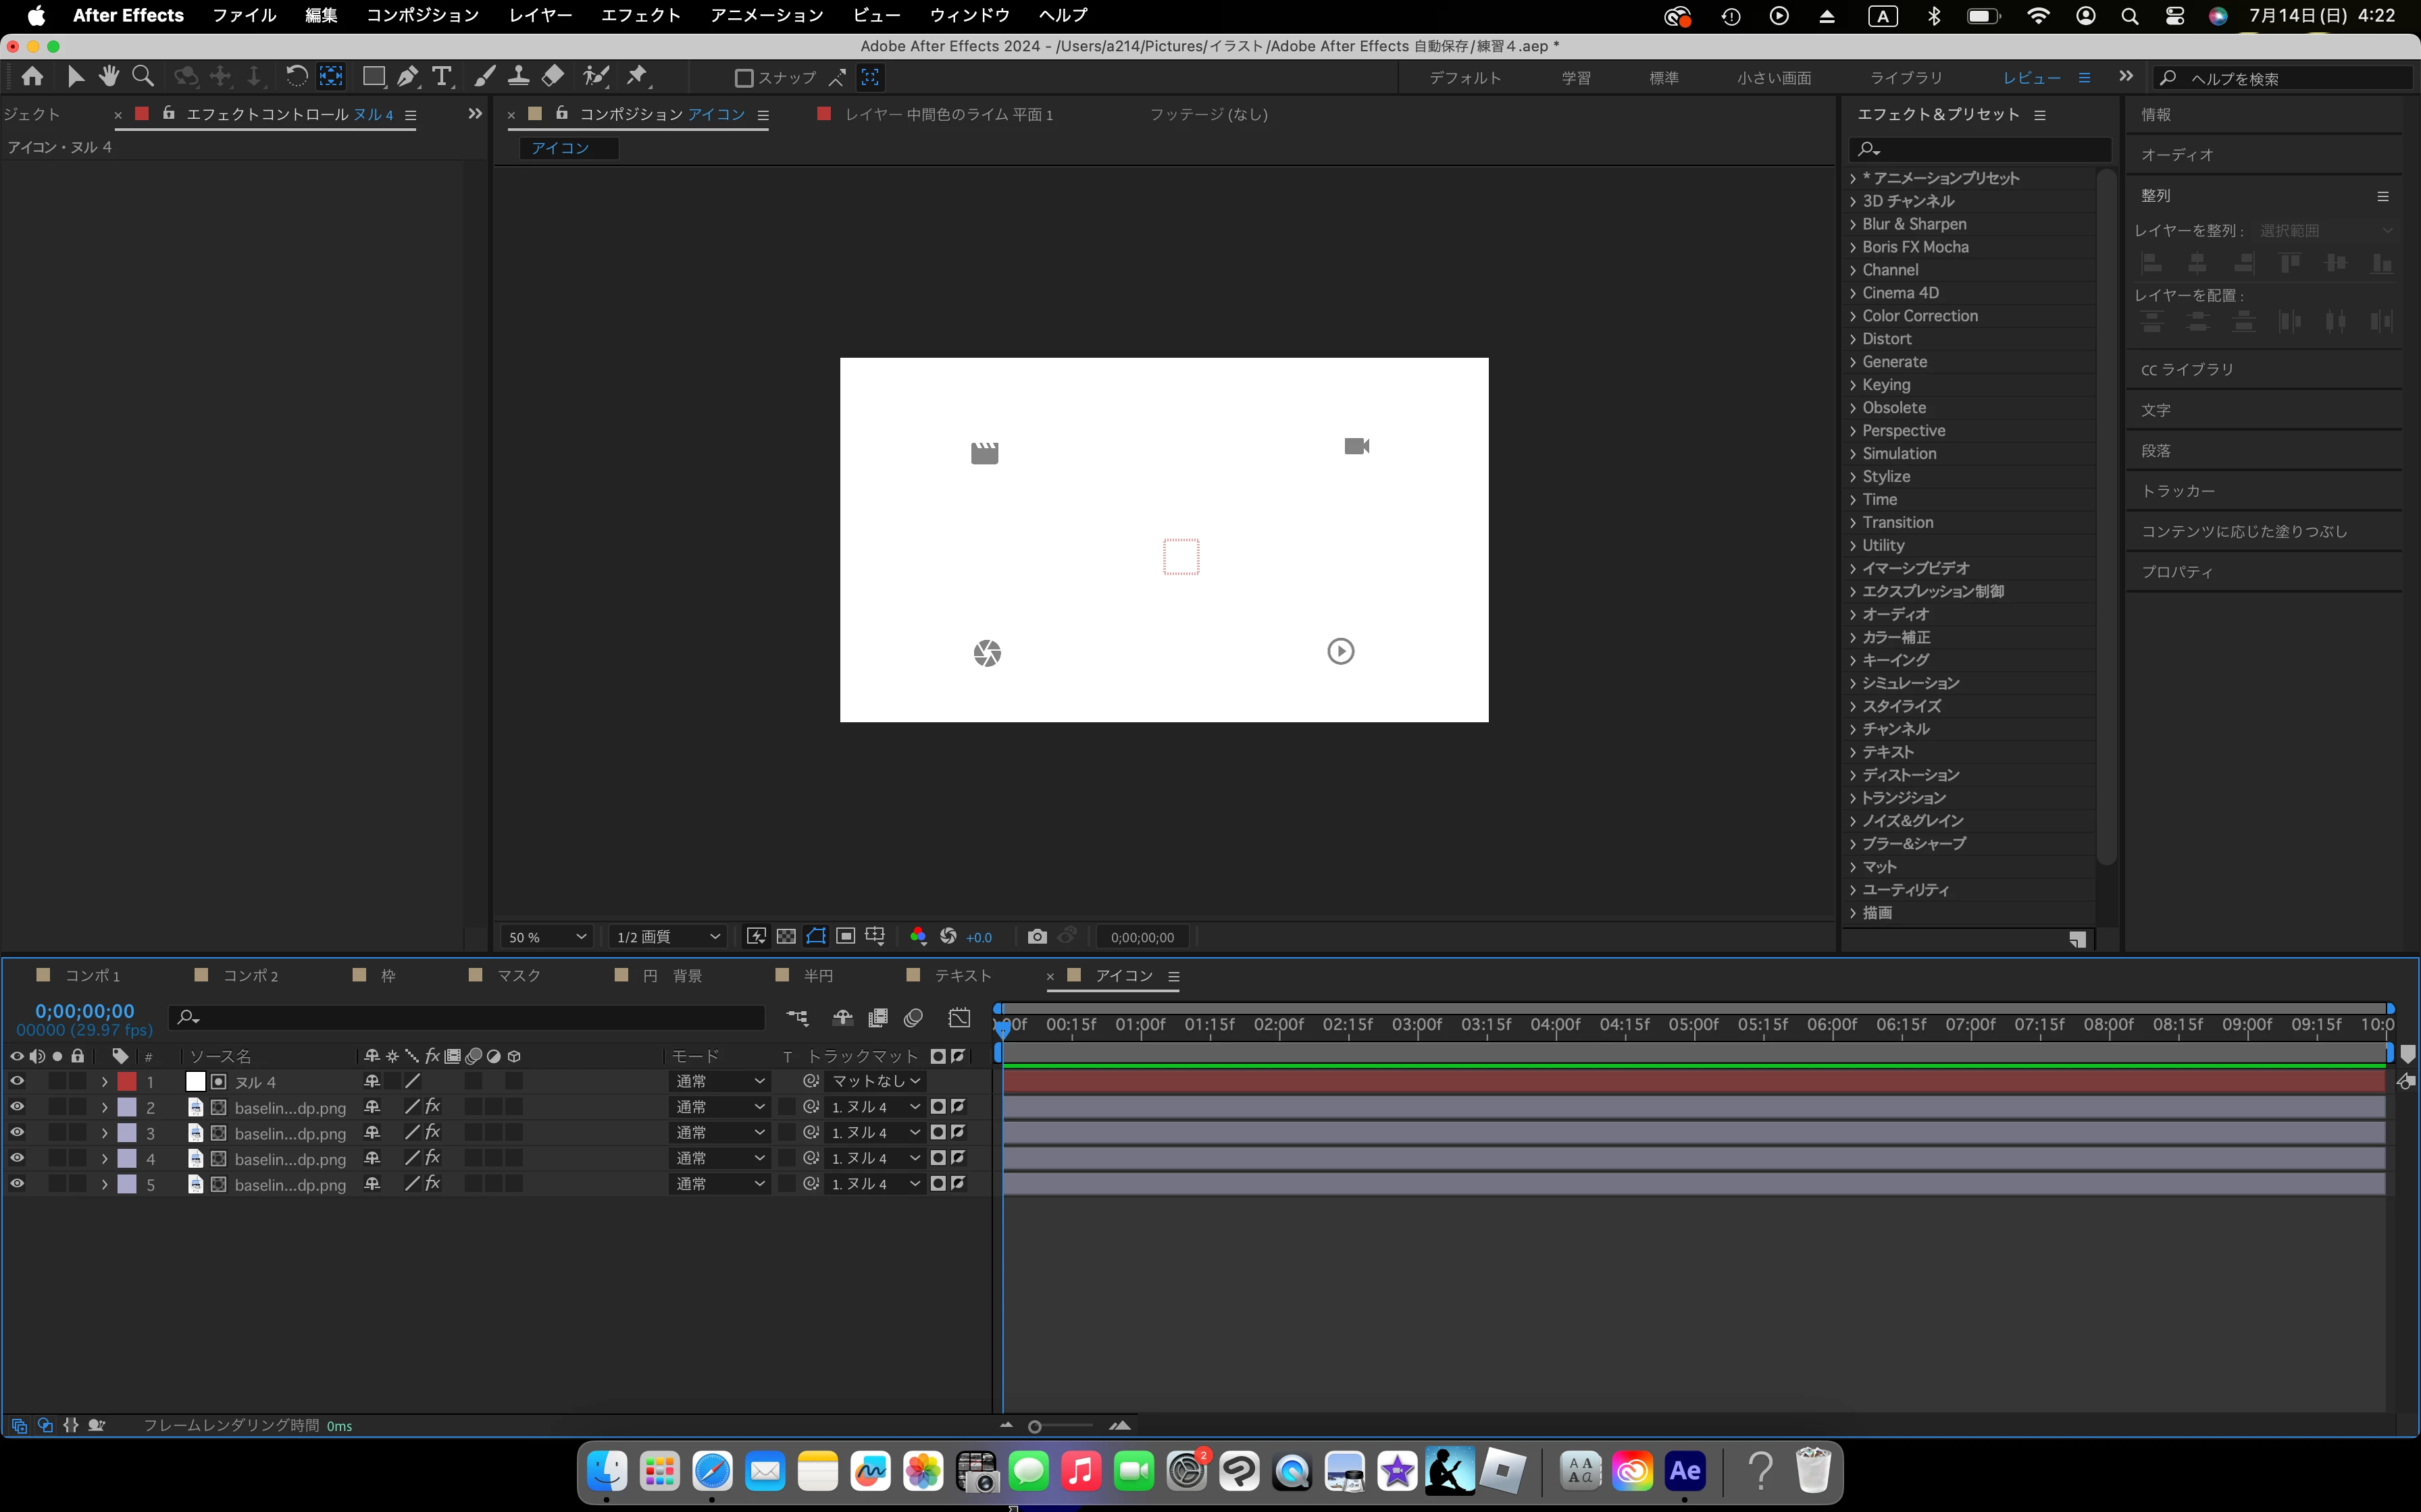Toggle visibility of layer 3 baselin...dp.png
The height and width of the screenshot is (1512, 2421).
17,1132
